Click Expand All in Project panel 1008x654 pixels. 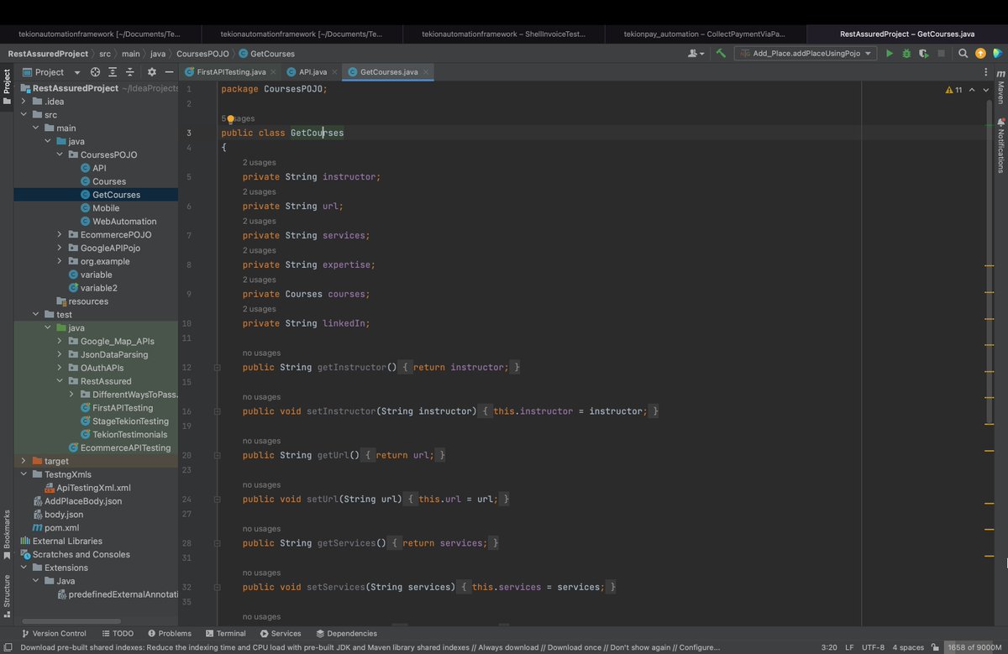pos(113,72)
